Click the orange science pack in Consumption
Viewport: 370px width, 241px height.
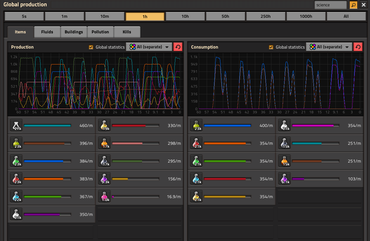point(284,161)
